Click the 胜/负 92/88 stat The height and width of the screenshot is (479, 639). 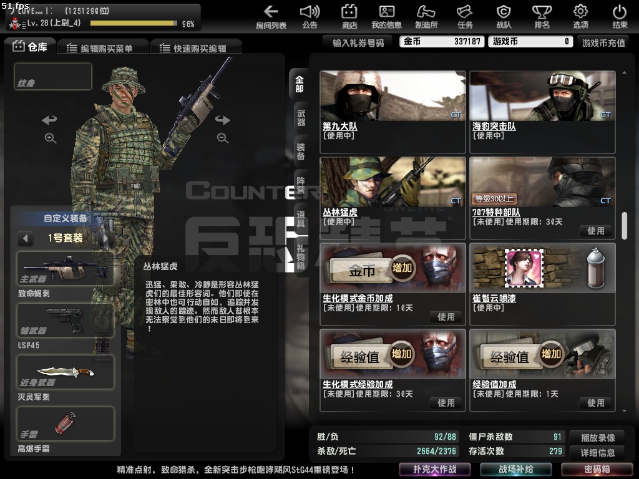tap(387, 437)
